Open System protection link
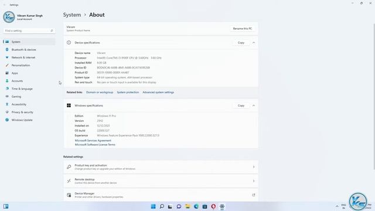This screenshot has height=211, width=375. 128,92
